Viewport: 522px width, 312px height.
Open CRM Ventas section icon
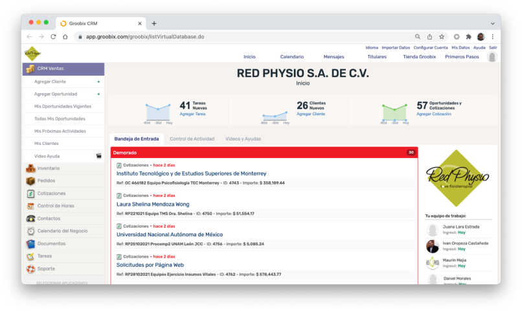point(30,69)
